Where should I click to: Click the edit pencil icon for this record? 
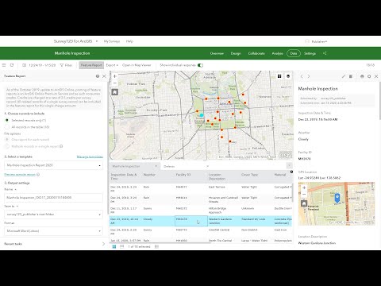click(344, 76)
